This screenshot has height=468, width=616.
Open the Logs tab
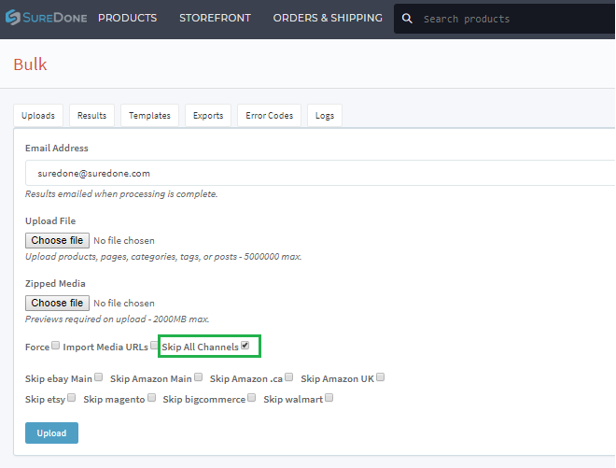[325, 116]
